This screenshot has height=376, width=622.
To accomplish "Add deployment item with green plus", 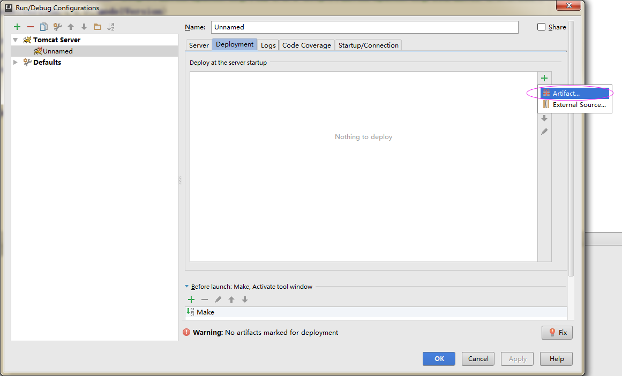I will (x=544, y=78).
